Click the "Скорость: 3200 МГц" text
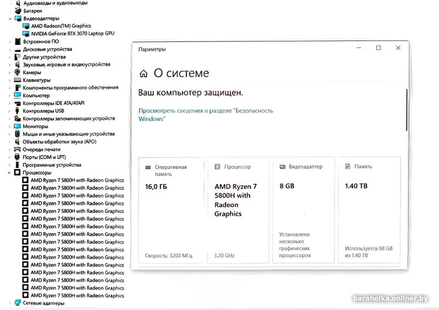The height and width of the screenshot is (310, 439). click(168, 255)
